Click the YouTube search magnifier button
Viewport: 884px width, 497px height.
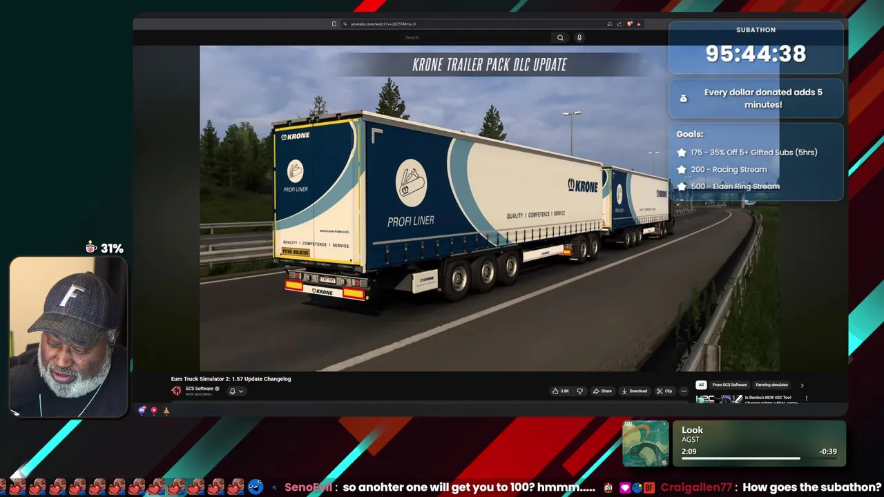(560, 38)
